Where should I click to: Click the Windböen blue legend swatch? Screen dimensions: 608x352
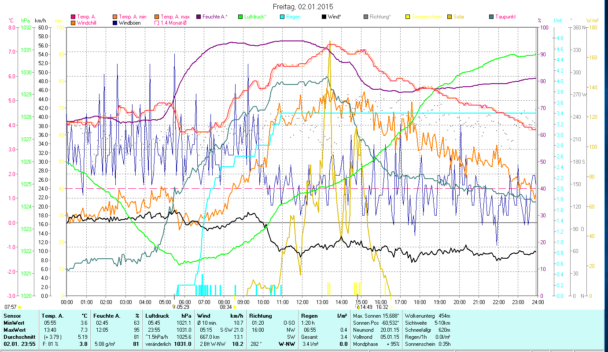pos(115,22)
